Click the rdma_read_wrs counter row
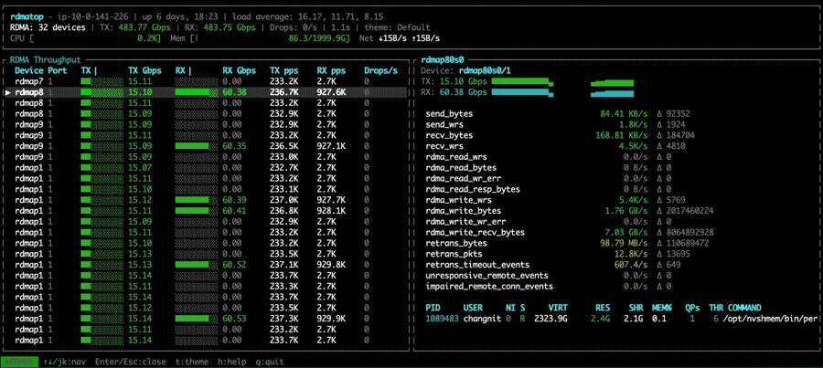 click(x=549, y=157)
